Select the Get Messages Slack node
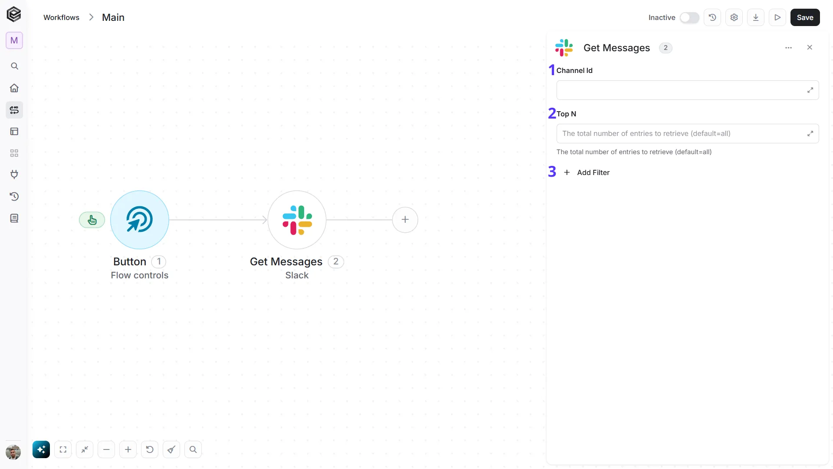Screen dimensions: 833x469 tap(297, 220)
